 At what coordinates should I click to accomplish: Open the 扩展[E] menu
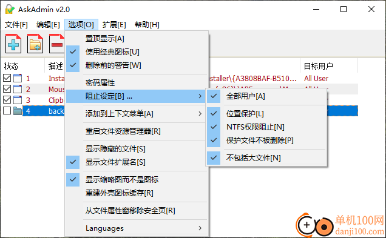pyautogui.click(x=114, y=25)
